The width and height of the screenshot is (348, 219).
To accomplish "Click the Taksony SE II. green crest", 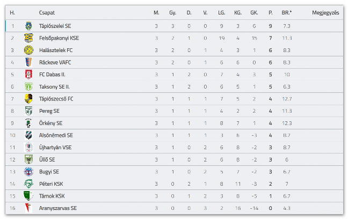I will point(28,87).
